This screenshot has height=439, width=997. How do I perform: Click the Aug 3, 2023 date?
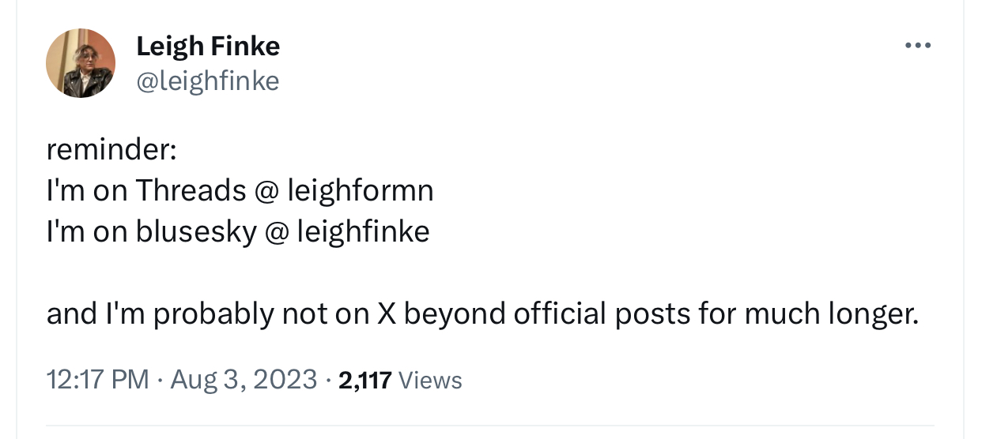tap(244, 380)
